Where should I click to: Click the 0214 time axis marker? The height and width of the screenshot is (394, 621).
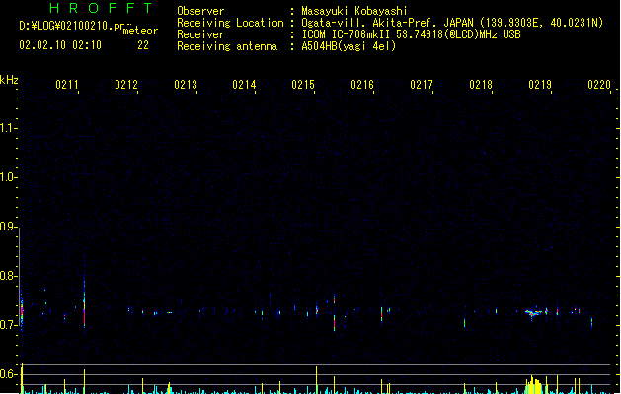245,85
